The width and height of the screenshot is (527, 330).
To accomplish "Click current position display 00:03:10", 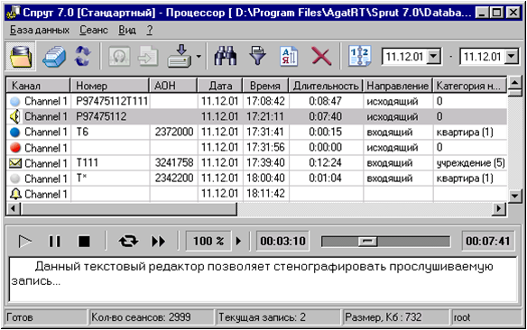I will point(282,241).
